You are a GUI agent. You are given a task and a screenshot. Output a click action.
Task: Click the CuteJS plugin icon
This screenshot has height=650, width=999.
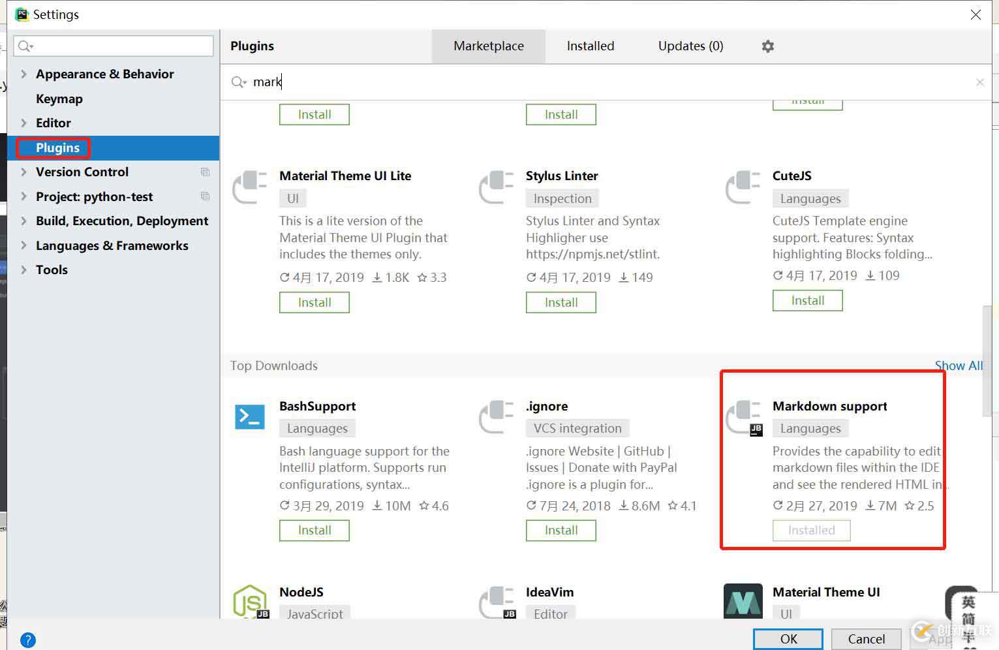click(x=743, y=187)
